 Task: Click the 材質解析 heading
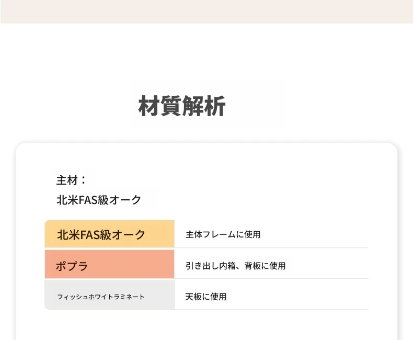(x=182, y=106)
